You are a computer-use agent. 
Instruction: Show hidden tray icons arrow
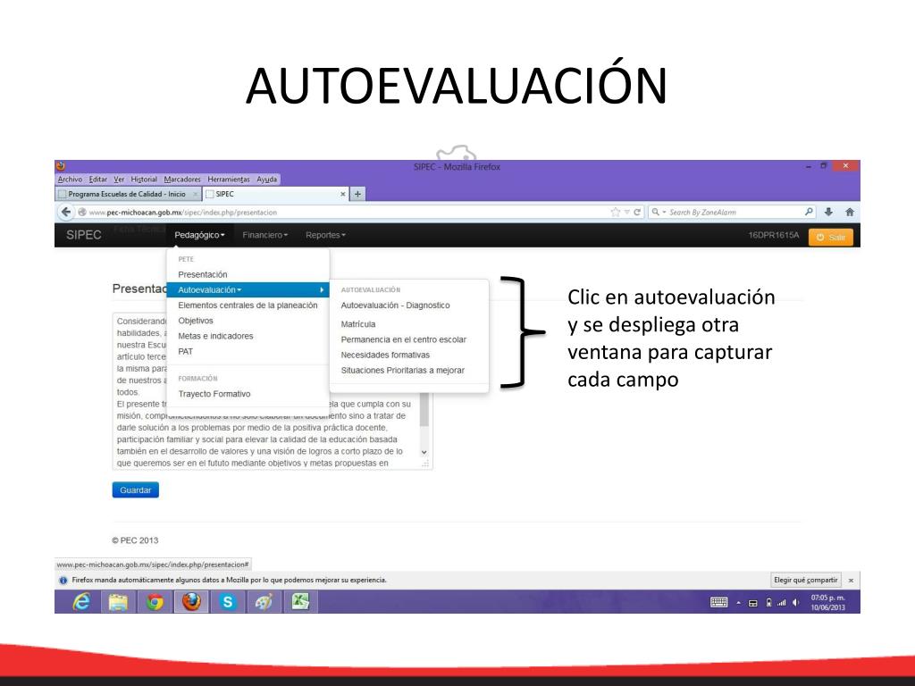tap(738, 603)
